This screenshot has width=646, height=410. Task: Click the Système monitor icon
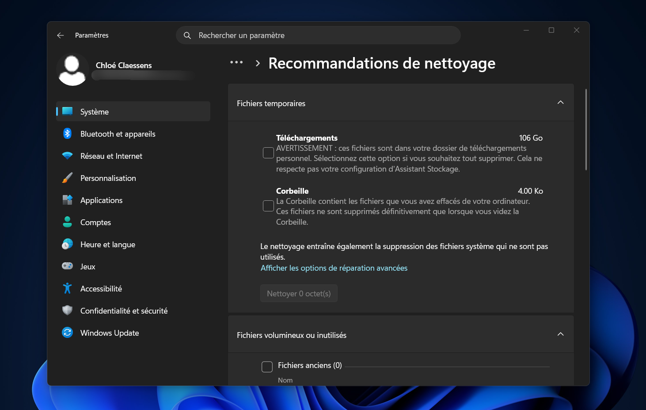click(68, 111)
